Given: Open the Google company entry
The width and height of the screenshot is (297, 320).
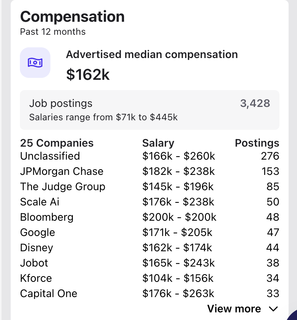Looking at the screenshot, I should 37,233.
